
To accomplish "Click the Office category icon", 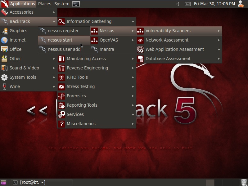I will pyautogui.click(x=4, y=50).
